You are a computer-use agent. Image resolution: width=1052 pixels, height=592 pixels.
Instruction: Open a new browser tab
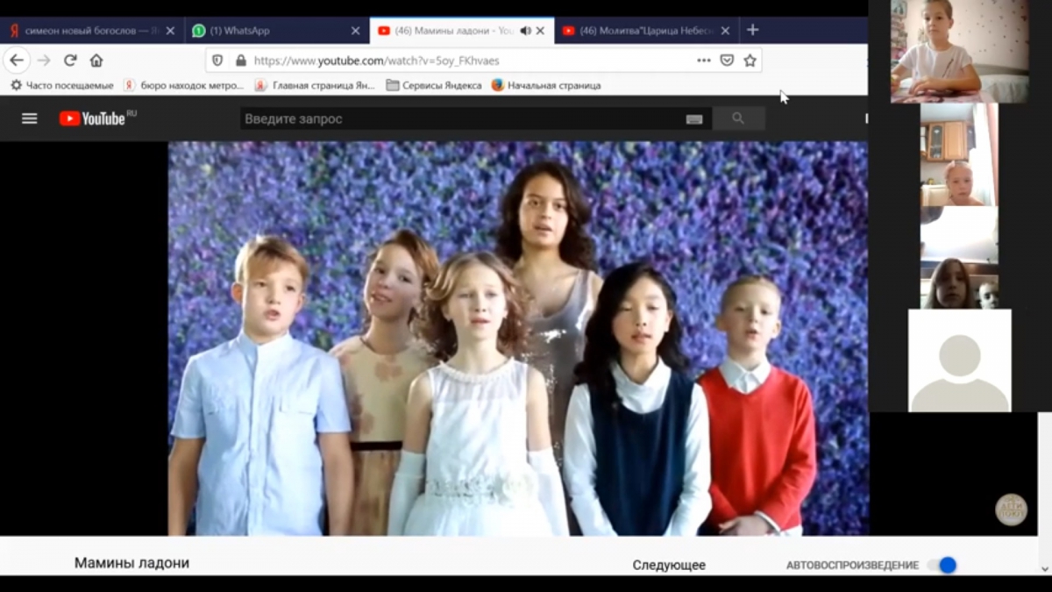(752, 30)
